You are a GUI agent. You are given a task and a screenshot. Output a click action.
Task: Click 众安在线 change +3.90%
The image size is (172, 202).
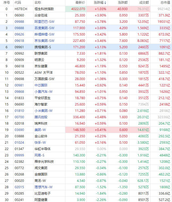coord(100,15)
